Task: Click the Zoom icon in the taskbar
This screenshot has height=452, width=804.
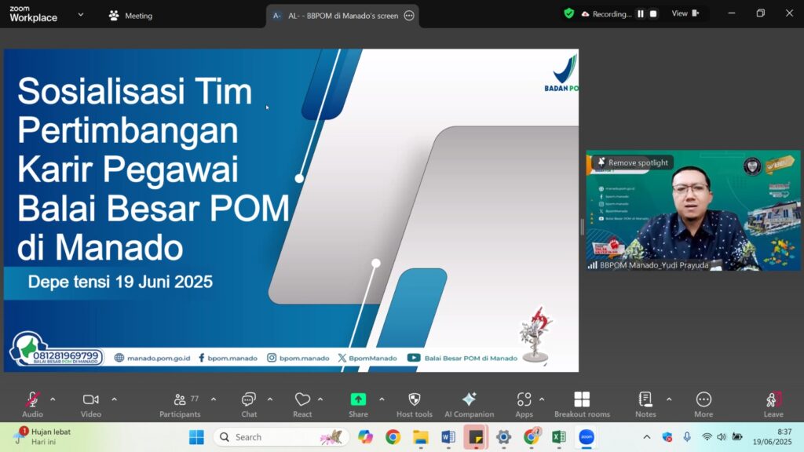Action: click(x=587, y=437)
